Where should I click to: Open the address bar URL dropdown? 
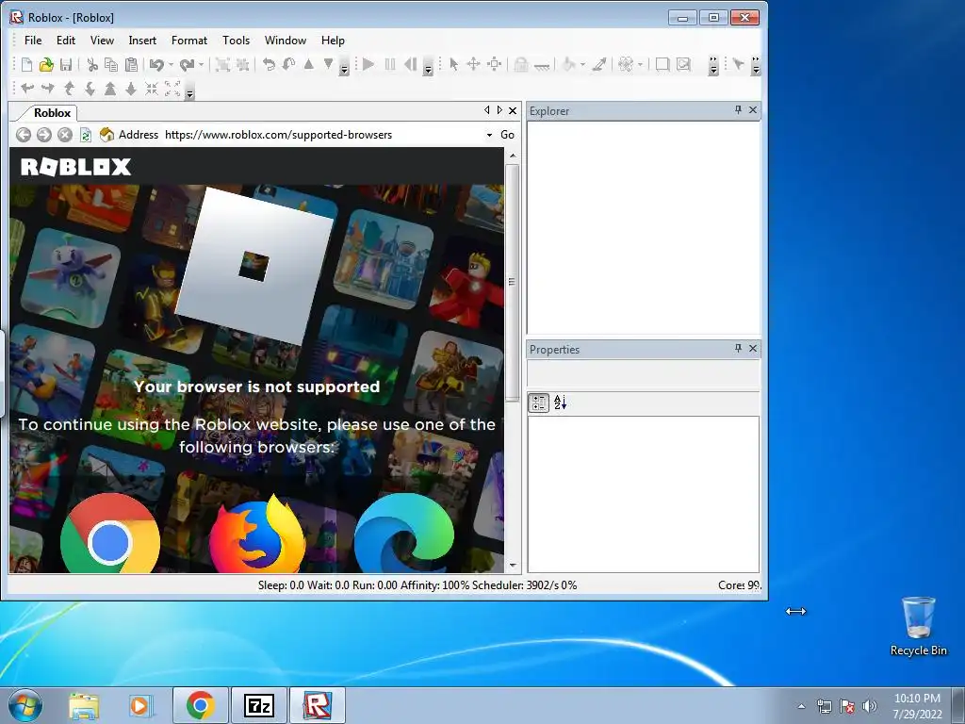click(x=489, y=135)
